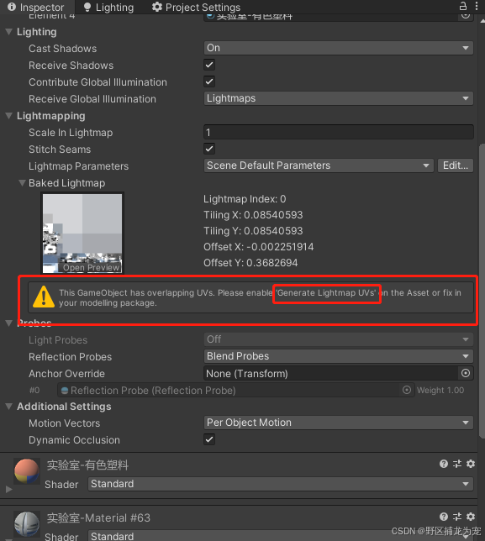Switch to the Inspector tab
Screen dimensions: 485x541
[x=36, y=7]
